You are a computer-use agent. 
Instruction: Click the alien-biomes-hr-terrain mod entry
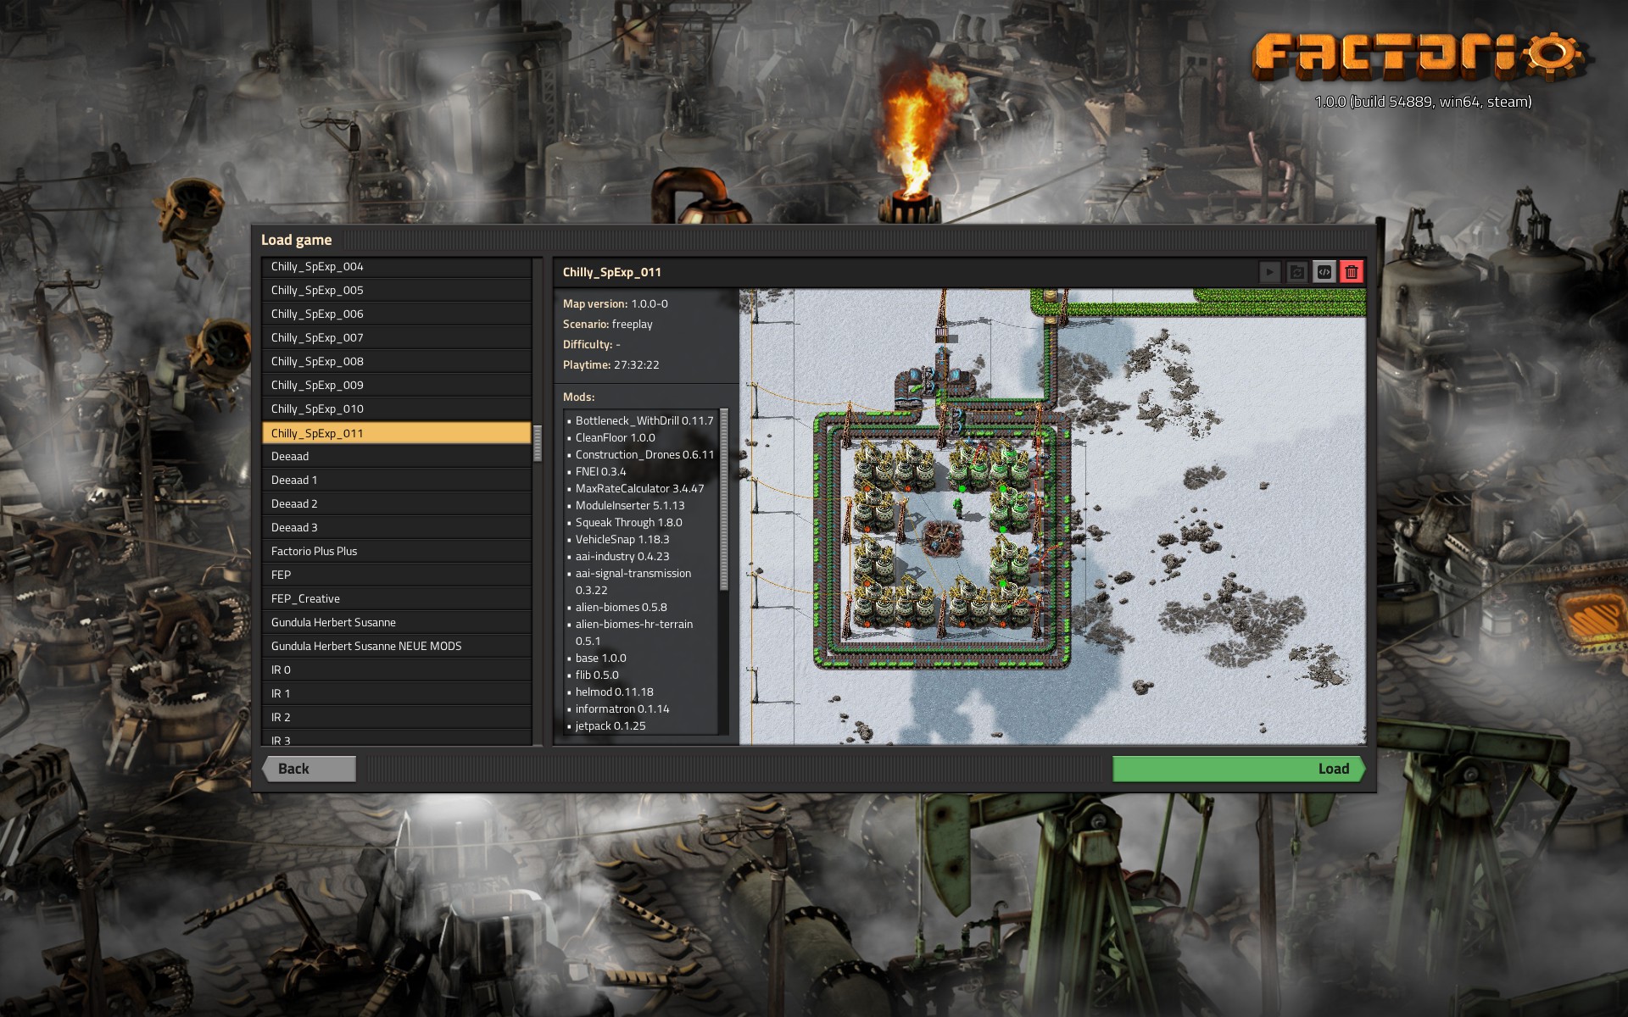633,632
